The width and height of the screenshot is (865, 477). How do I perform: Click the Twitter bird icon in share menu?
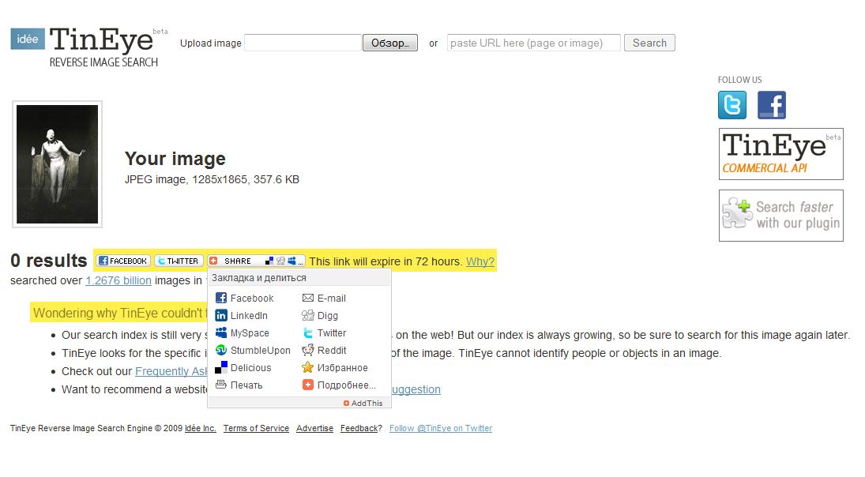[x=308, y=332]
